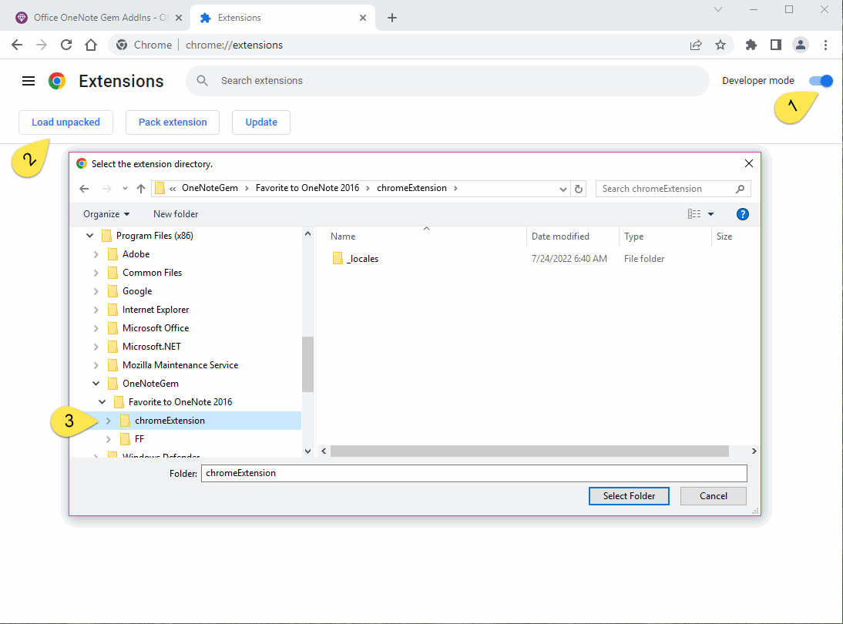Expand the Common Files folder node
The width and height of the screenshot is (843, 624).
(96, 273)
